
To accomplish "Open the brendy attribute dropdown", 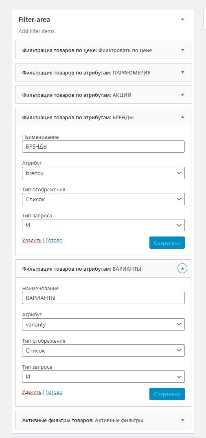I will point(103,173).
